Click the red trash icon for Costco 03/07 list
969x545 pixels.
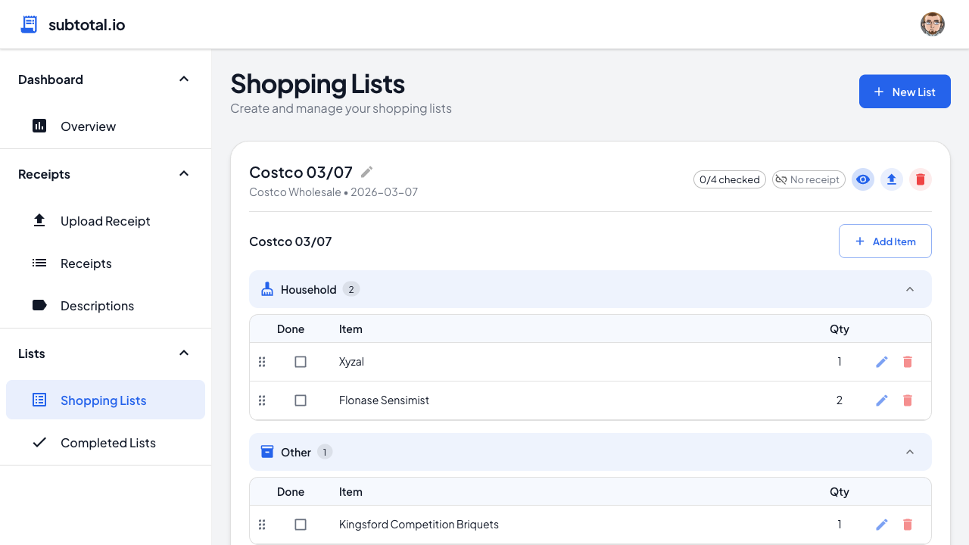click(x=921, y=179)
